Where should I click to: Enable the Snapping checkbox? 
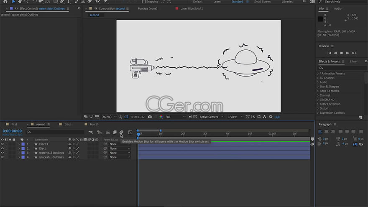point(144,2)
